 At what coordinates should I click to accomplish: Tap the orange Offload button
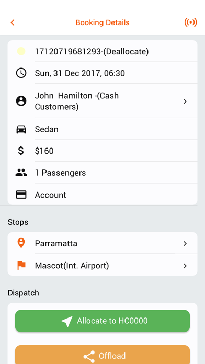coord(102,355)
